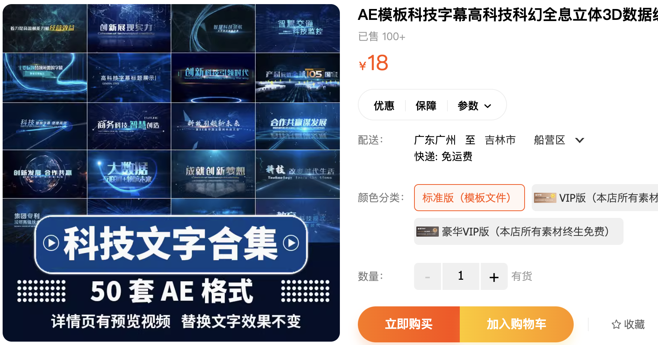The image size is (658, 345).
Task: Open the 保障 tab
Action: click(426, 106)
